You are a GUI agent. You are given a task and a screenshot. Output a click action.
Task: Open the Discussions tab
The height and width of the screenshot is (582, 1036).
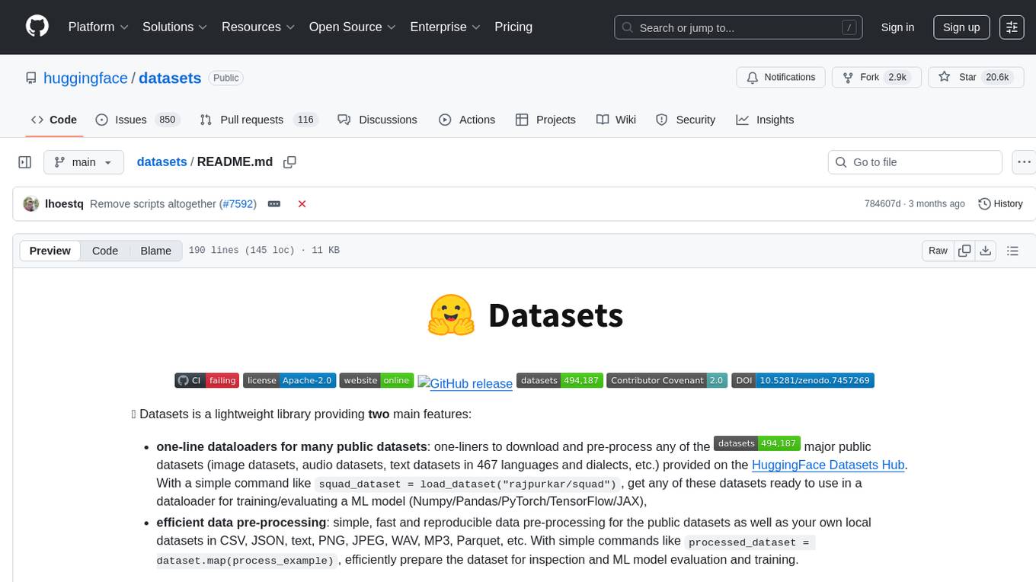378,120
